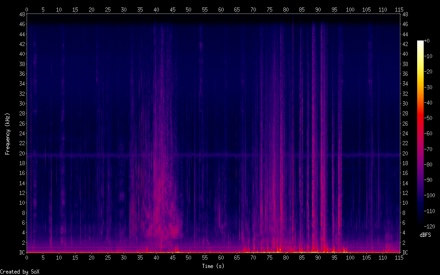
Task: Click the DC label on right frequency axis
Action: (405, 253)
